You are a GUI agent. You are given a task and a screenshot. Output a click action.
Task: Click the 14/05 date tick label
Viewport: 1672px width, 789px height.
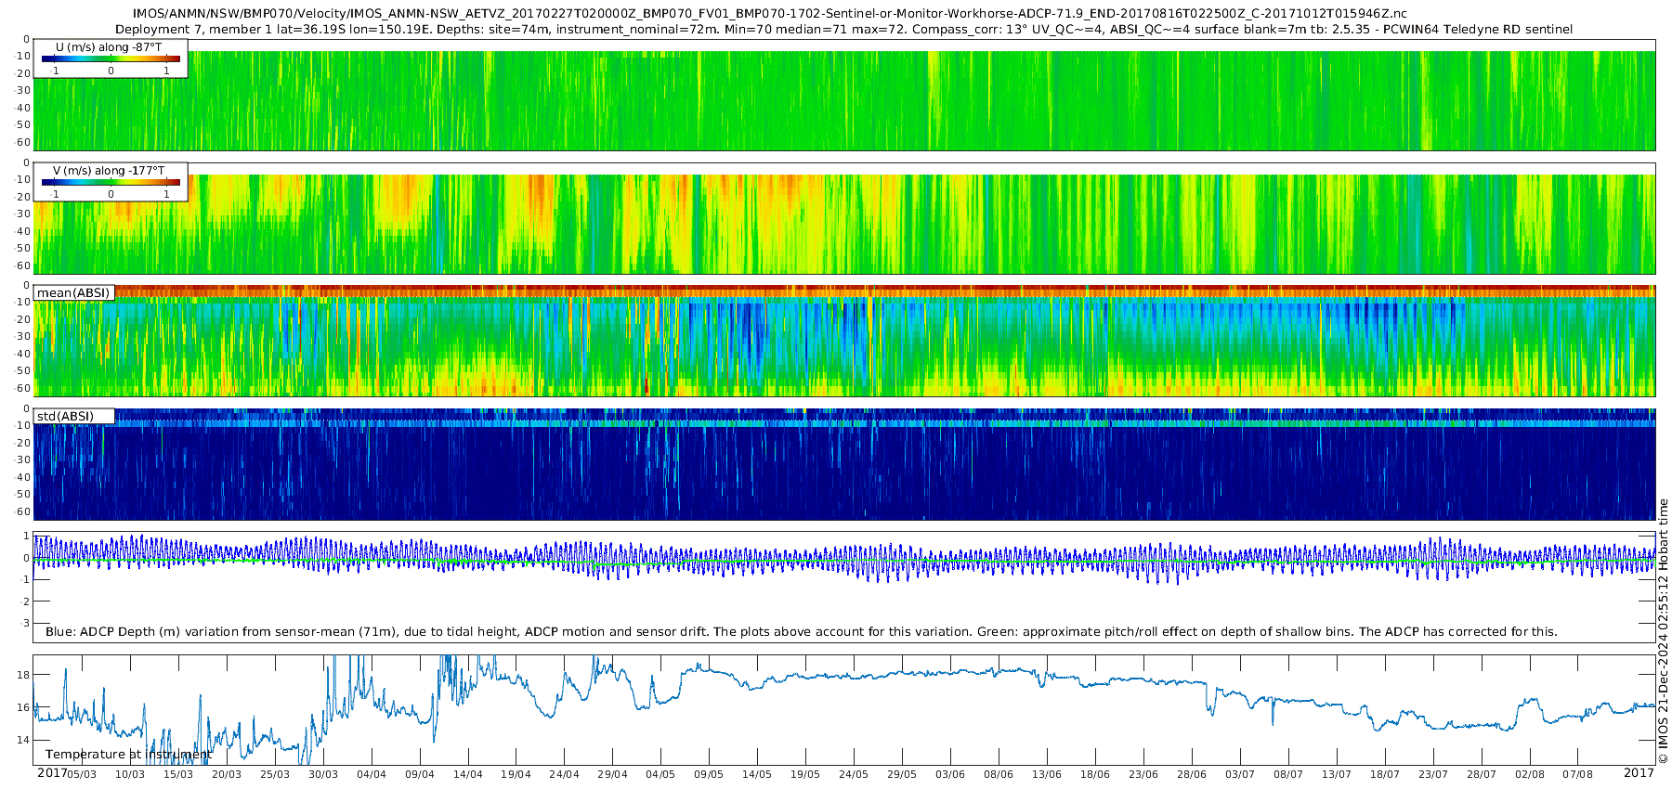click(x=756, y=774)
